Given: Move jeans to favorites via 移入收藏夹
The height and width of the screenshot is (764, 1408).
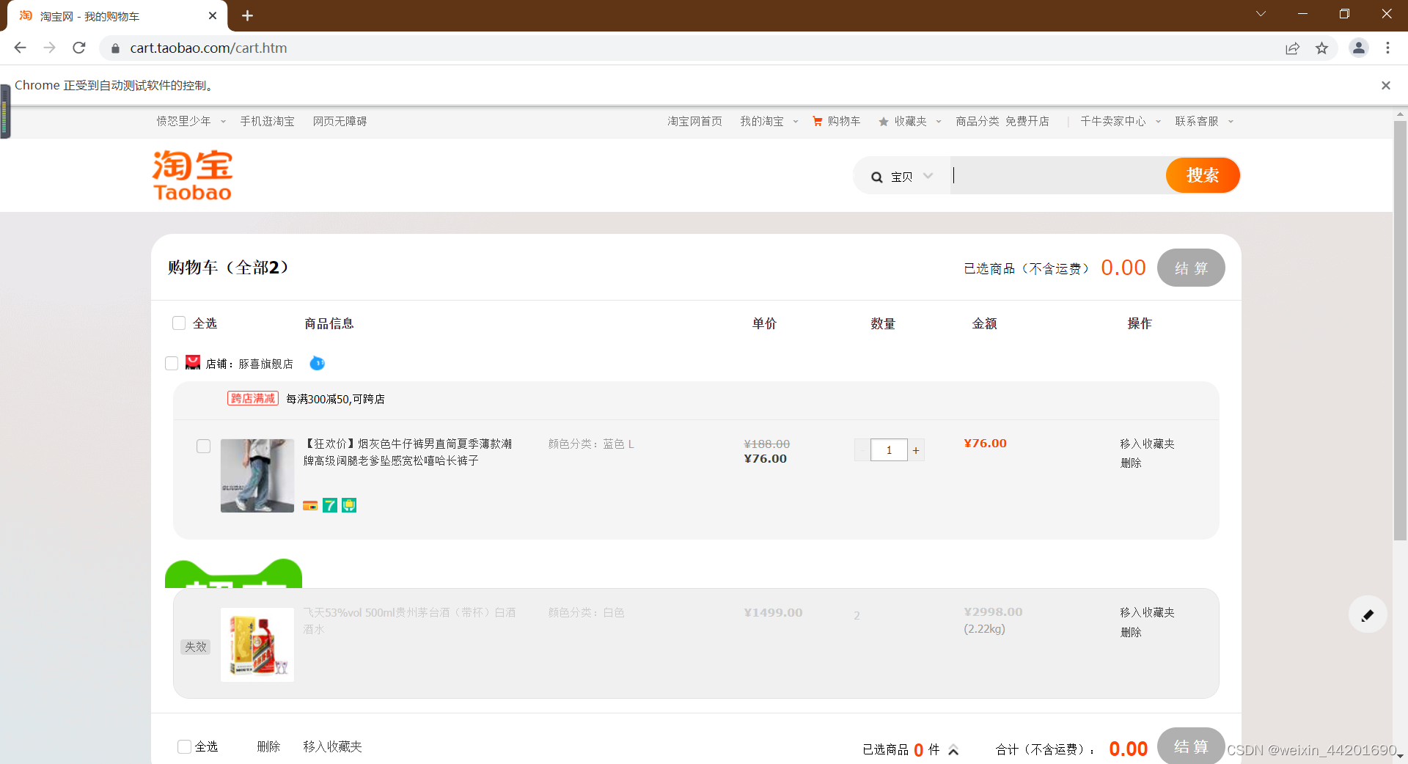Looking at the screenshot, I should tap(1147, 444).
